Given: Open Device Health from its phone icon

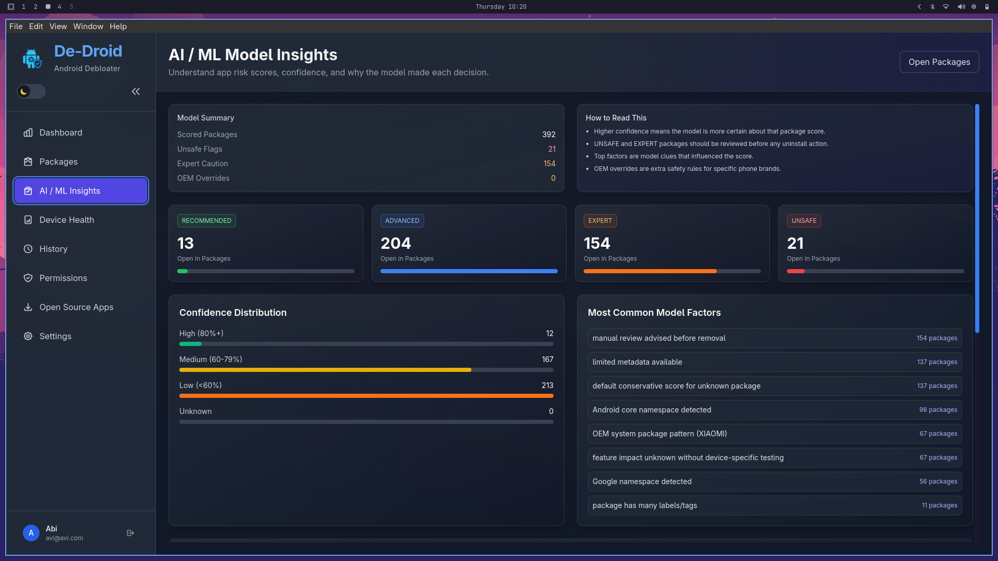Looking at the screenshot, I should pyautogui.click(x=29, y=220).
